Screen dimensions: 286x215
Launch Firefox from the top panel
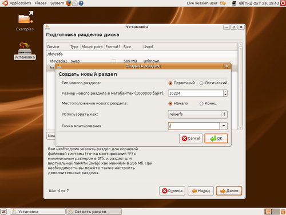pos(69,3)
